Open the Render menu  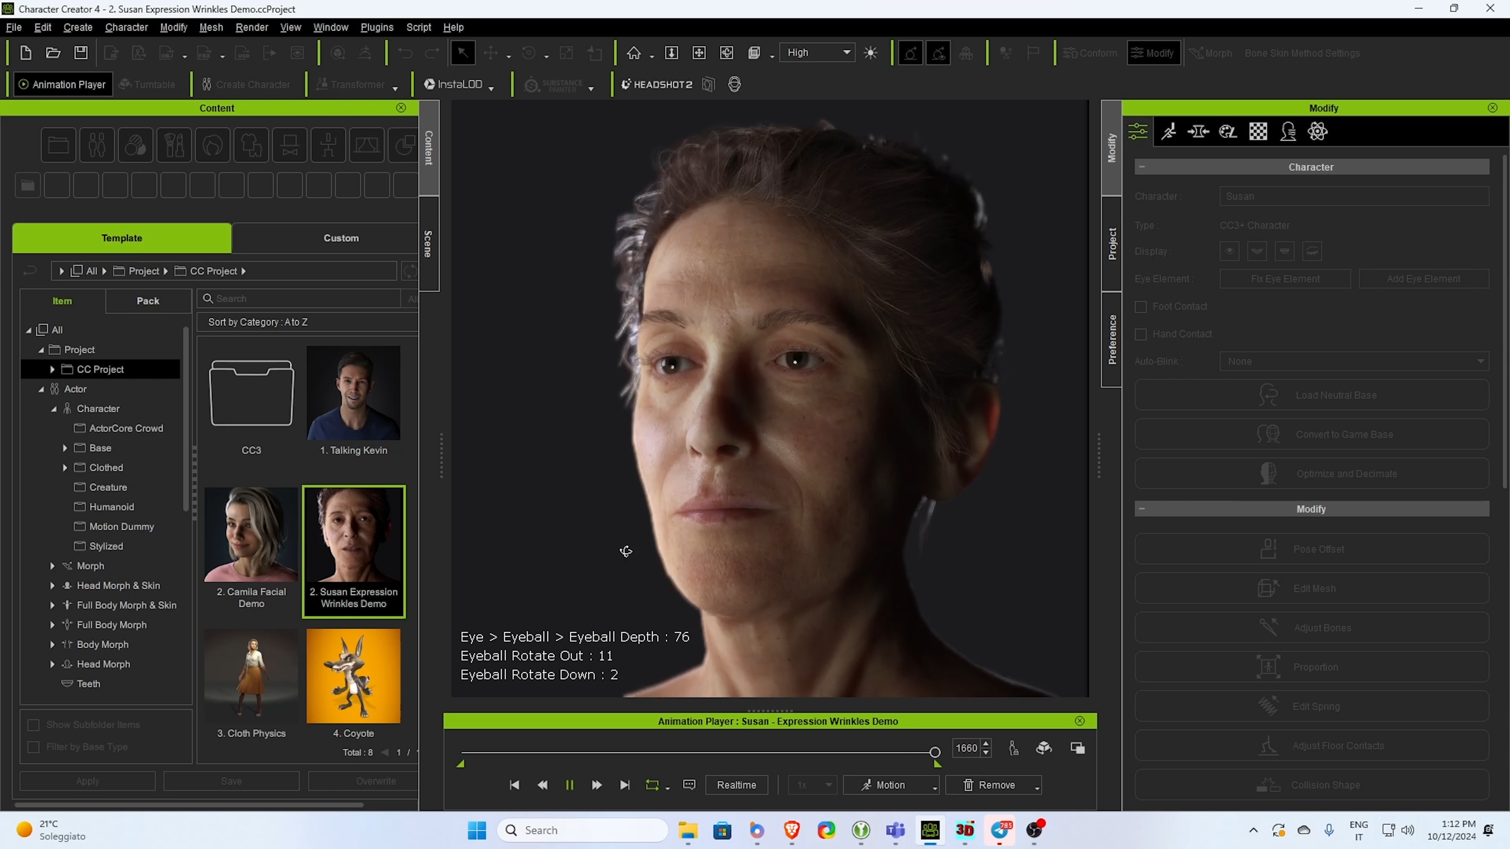click(x=252, y=28)
